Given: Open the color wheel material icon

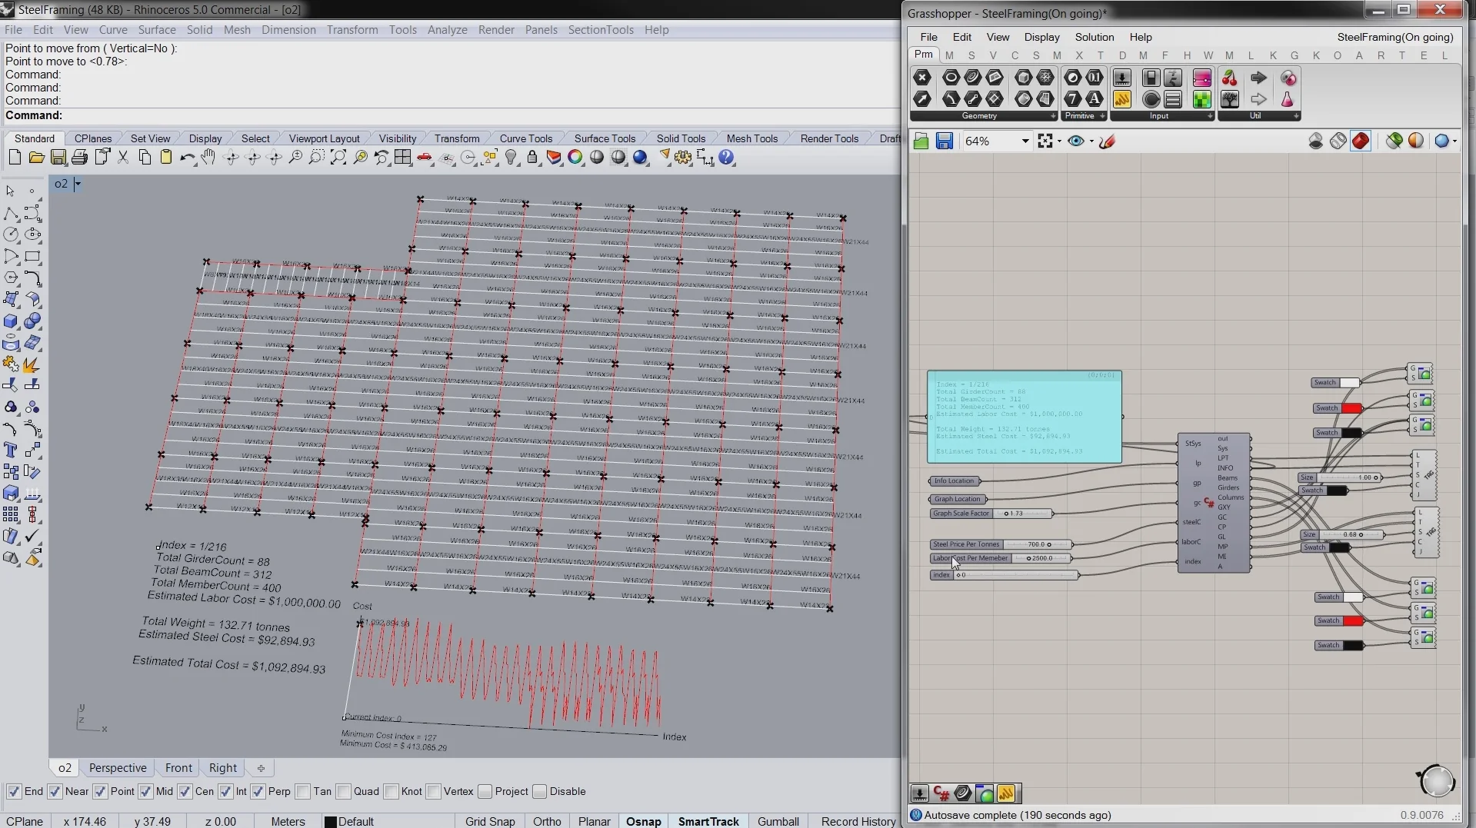Looking at the screenshot, I should tap(575, 158).
